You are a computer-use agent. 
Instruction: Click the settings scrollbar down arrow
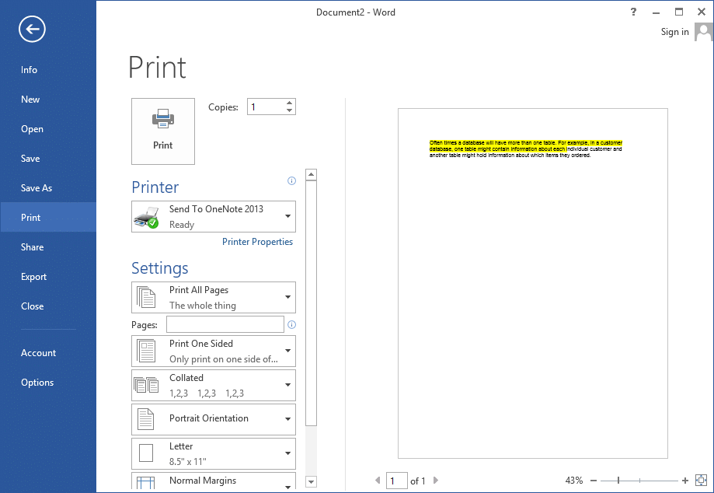312,481
